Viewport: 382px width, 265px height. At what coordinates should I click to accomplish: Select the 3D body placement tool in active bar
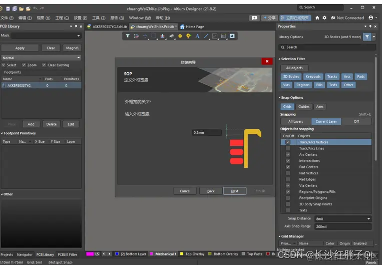pos(172,36)
